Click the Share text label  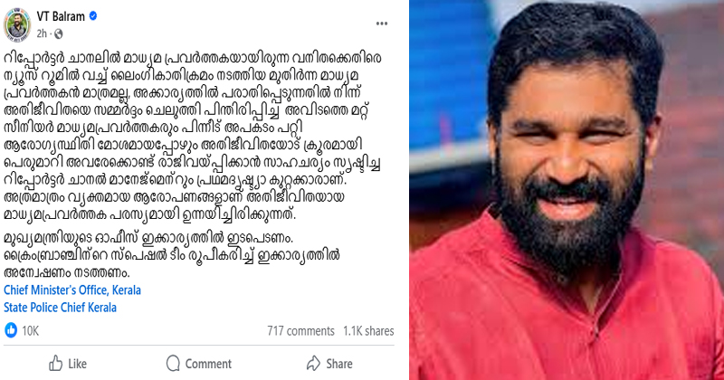click(339, 364)
